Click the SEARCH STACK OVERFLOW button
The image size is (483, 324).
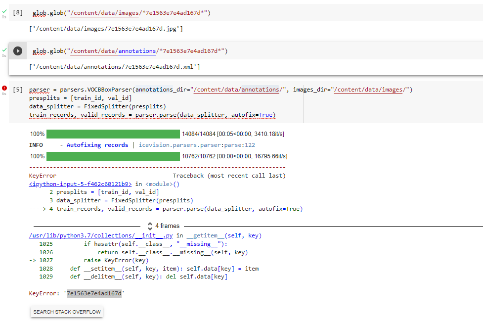pyautogui.click(x=66, y=312)
